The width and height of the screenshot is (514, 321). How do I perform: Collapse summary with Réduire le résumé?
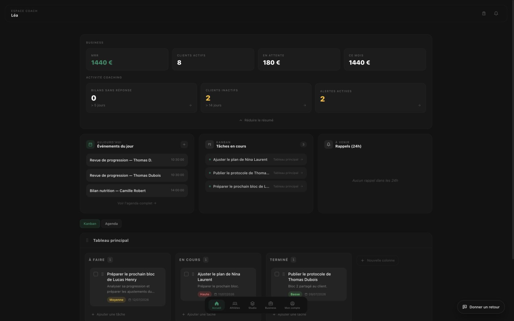pos(256,120)
